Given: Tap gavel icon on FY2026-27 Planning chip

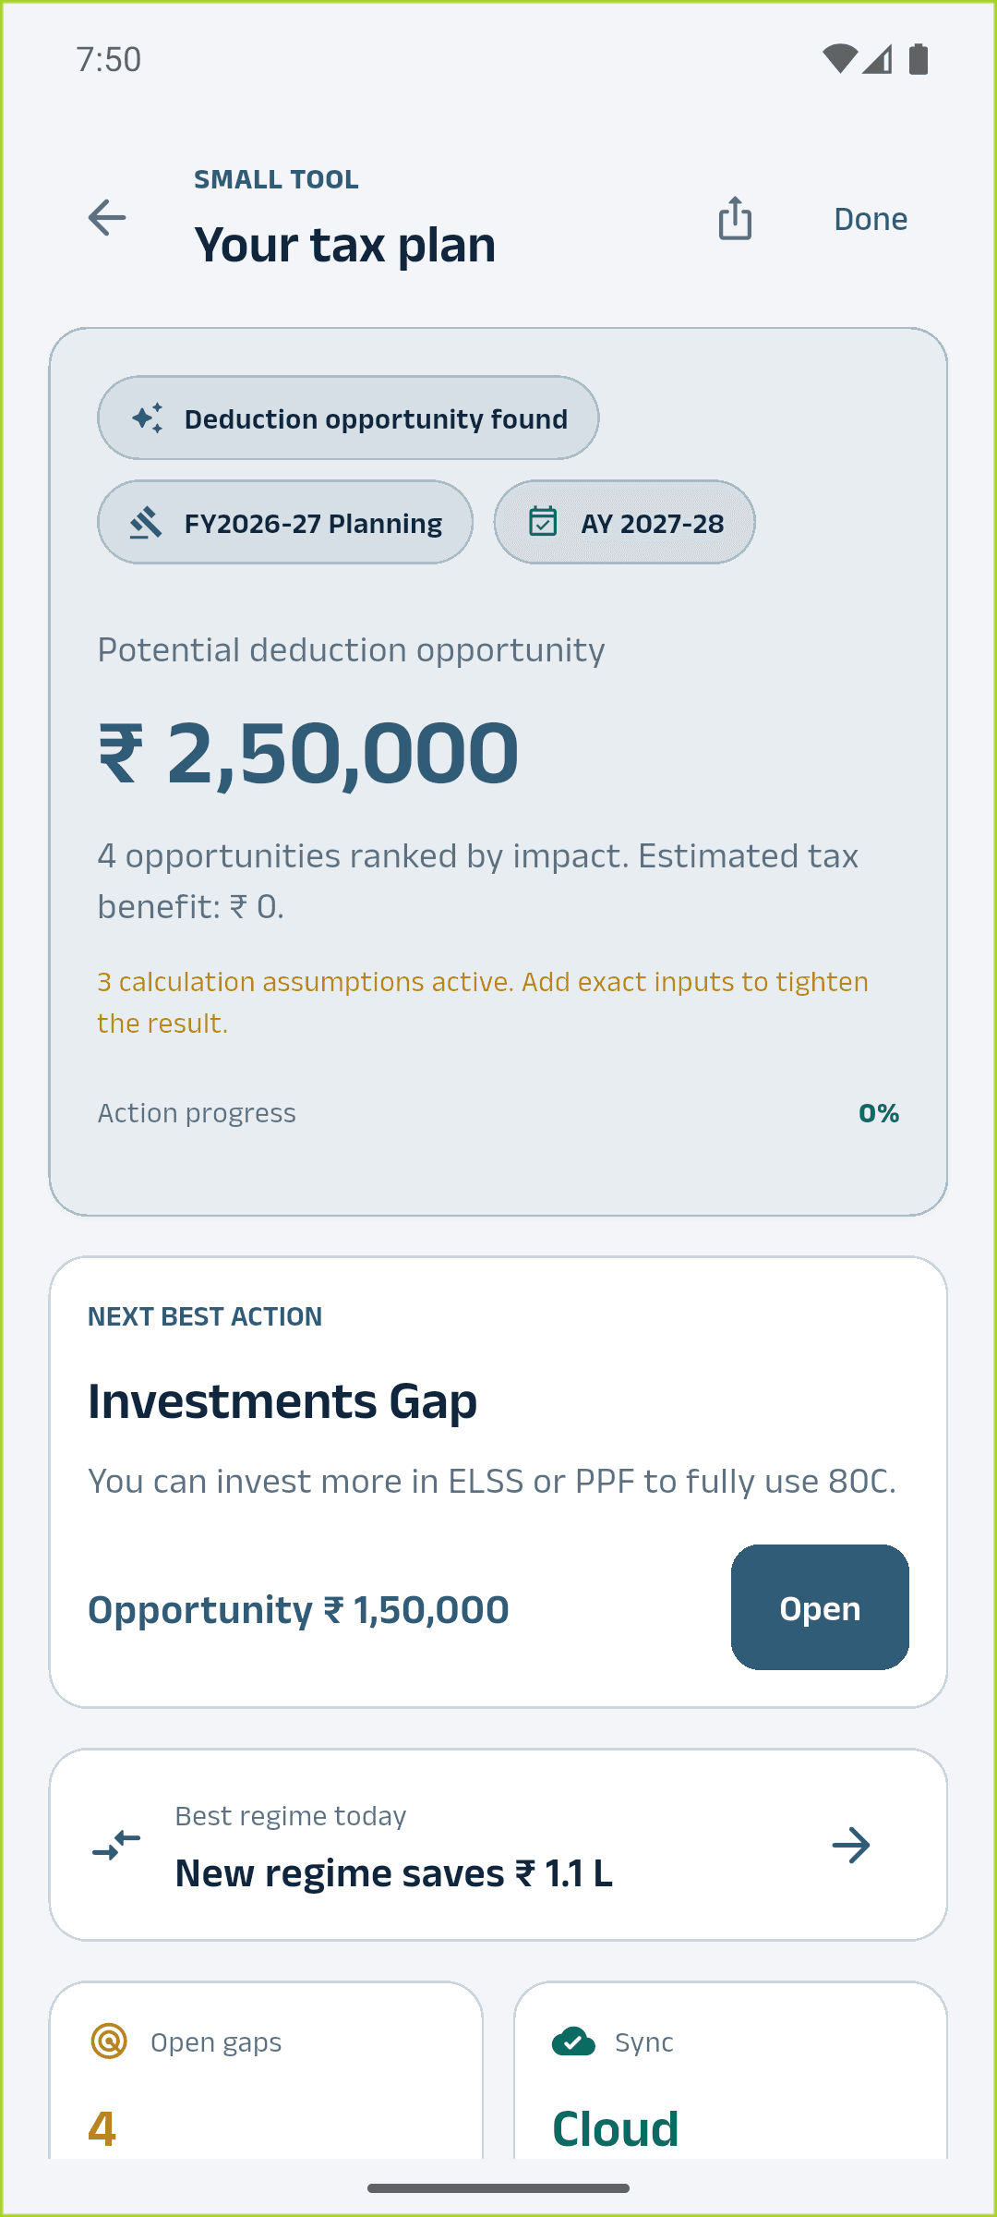Looking at the screenshot, I should point(146,523).
